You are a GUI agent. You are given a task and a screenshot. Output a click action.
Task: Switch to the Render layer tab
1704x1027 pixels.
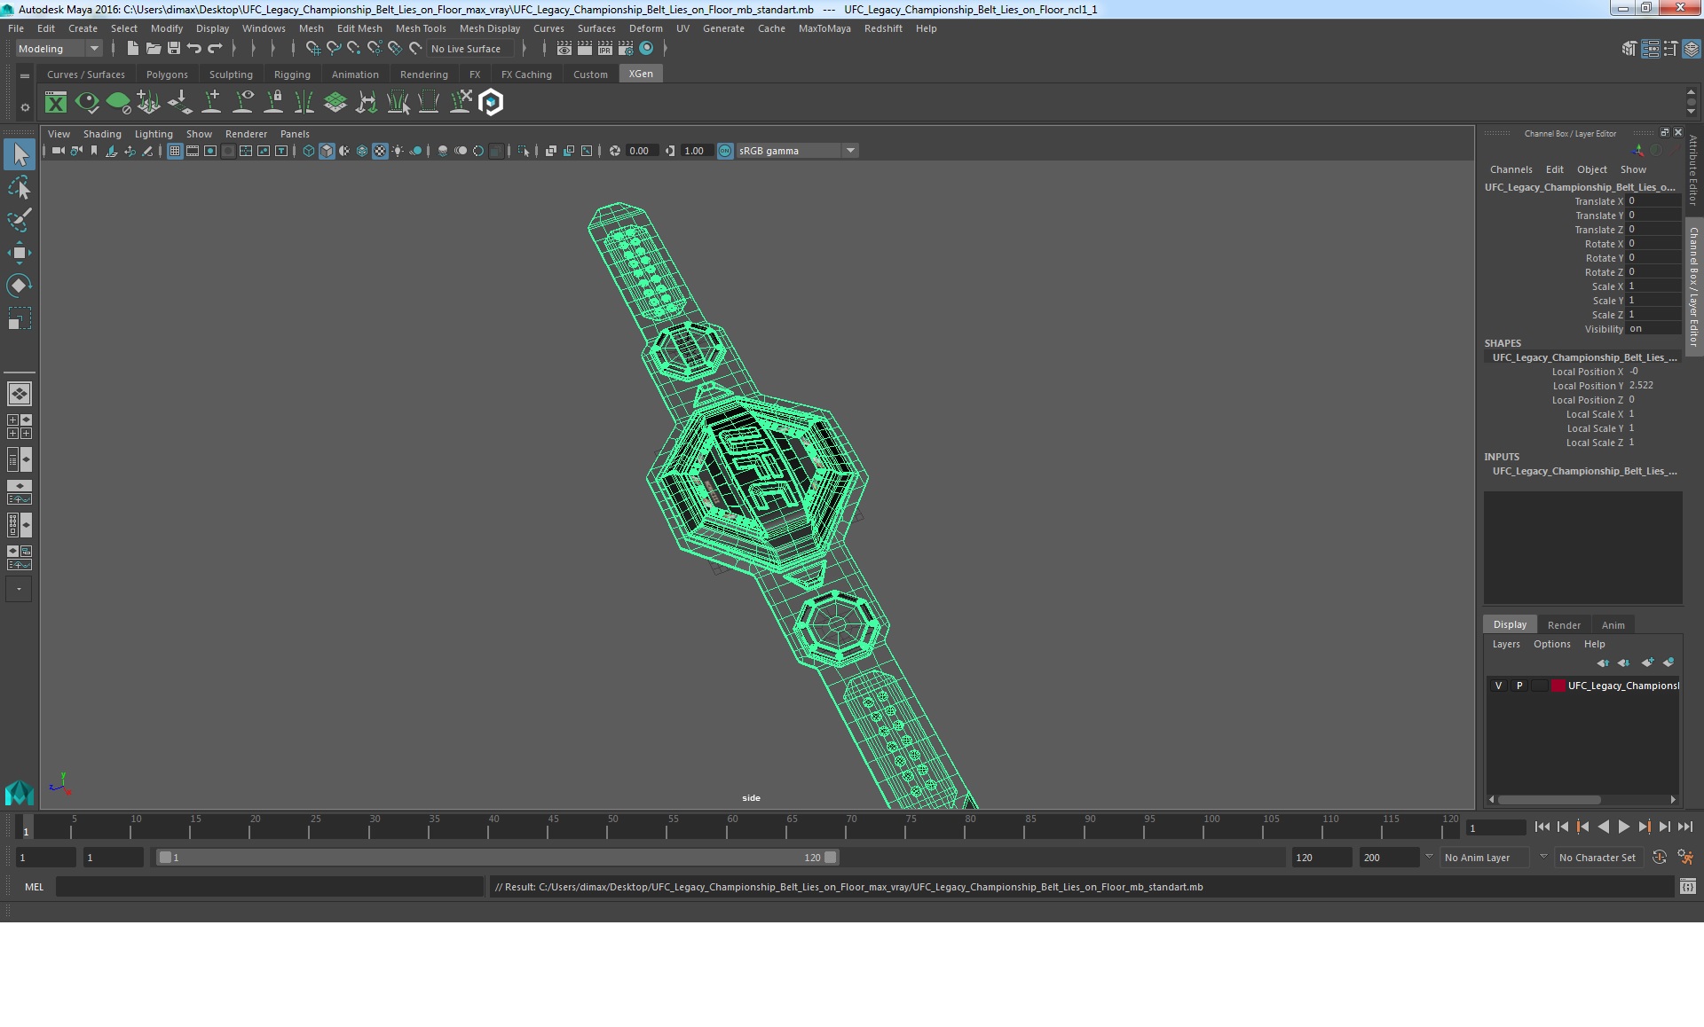point(1564,625)
